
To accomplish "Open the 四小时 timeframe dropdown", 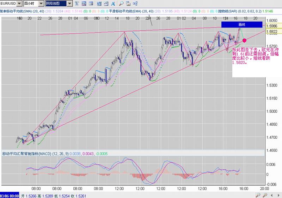I will coord(41,4).
